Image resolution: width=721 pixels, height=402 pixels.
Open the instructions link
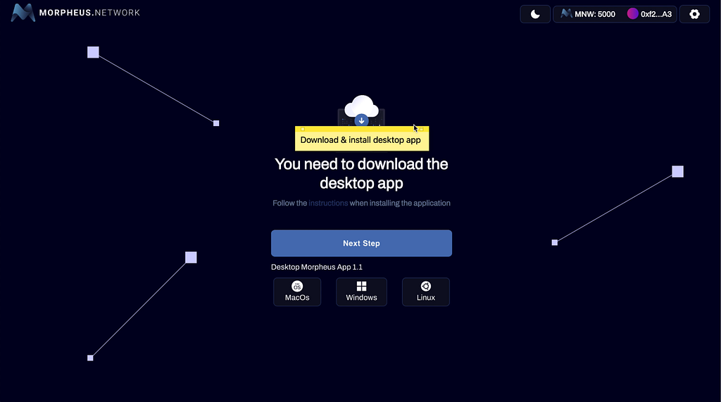coord(328,203)
